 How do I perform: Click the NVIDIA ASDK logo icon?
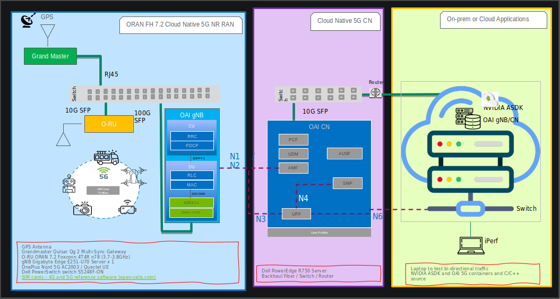[x=489, y=99]
